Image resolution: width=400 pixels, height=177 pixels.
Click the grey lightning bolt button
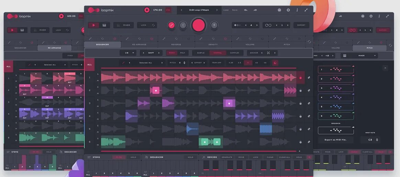(x=214, y=25)
